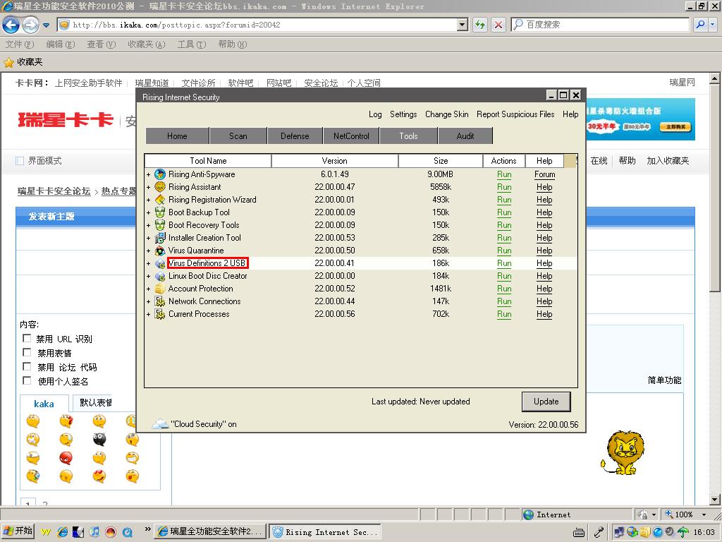
Task: Expand the Current Processes row
Action: coord(148,314)
